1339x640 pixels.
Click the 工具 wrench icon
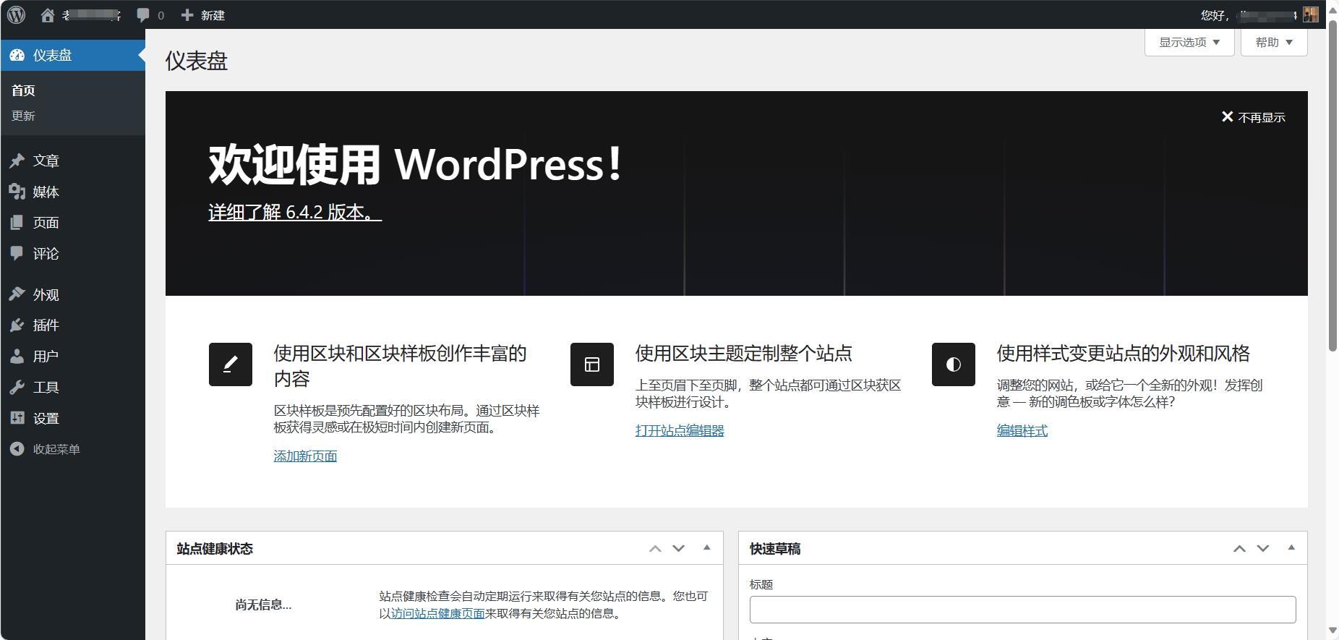click(x=17, y=387)
